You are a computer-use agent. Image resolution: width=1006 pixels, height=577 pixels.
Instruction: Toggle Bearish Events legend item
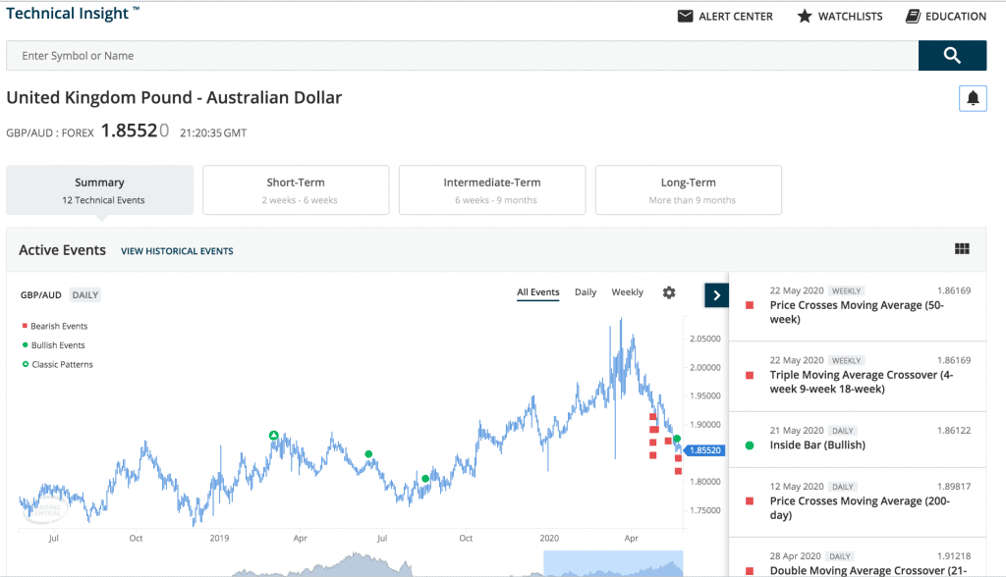point(55,326)
